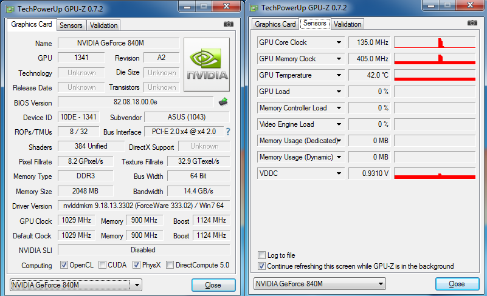Enable the Log to file checkbox
The width and height of the screenshot is (487, 296).
[262, 255]
